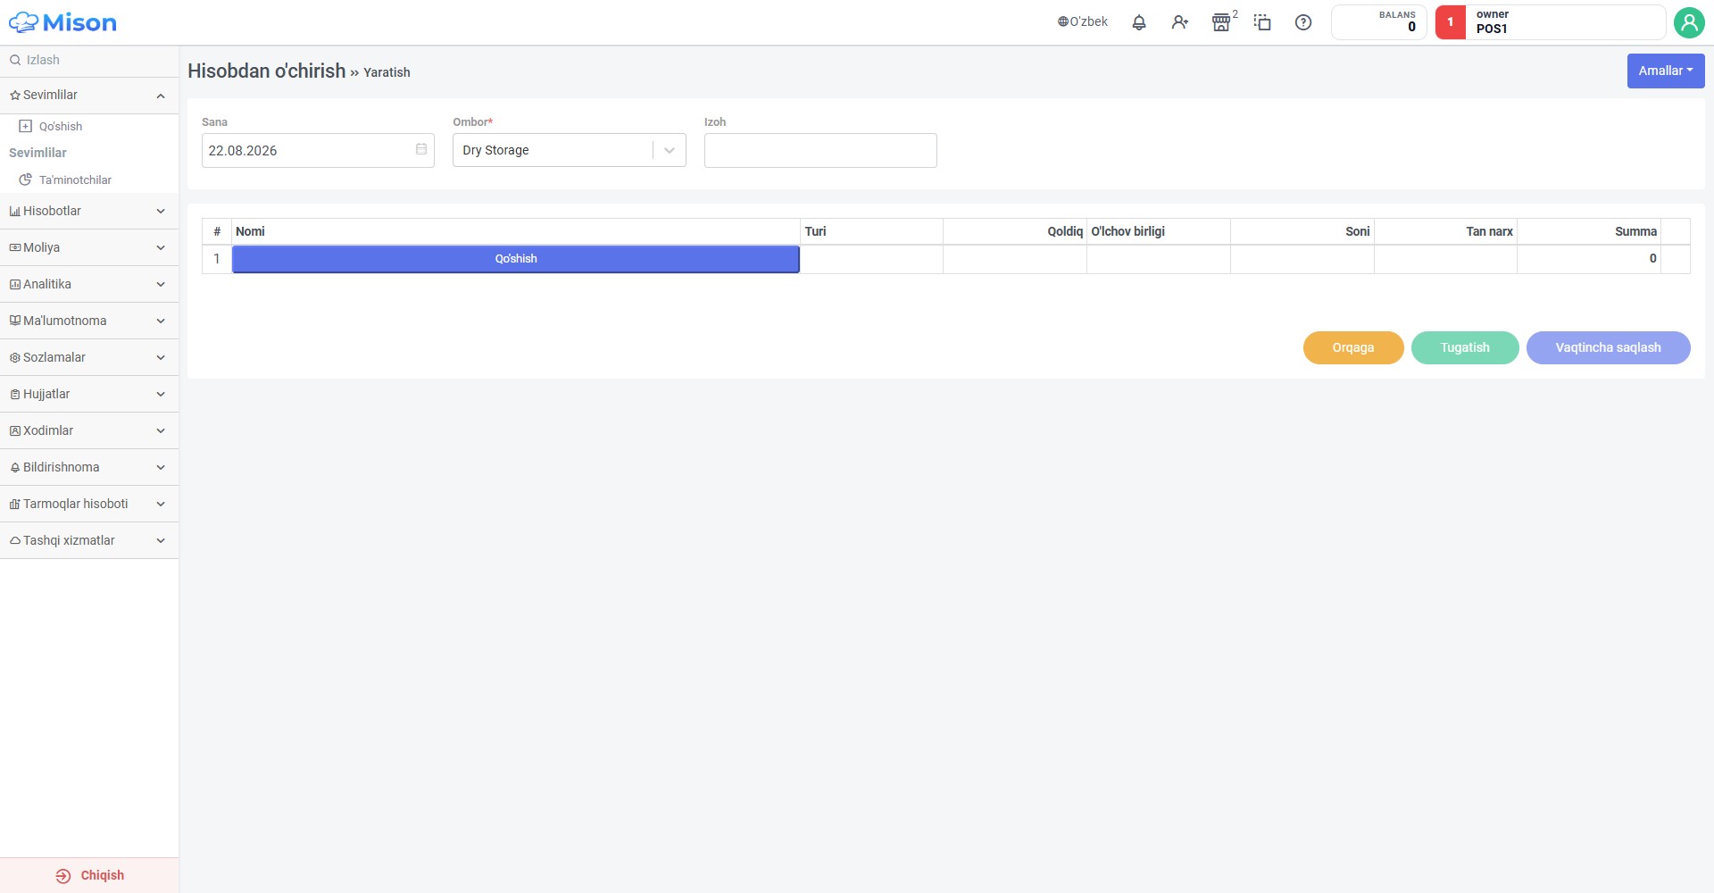Expand the Tashqi xizmatlar menu
The width and height of the screenshot is (1714, 893).
(89, 541)
